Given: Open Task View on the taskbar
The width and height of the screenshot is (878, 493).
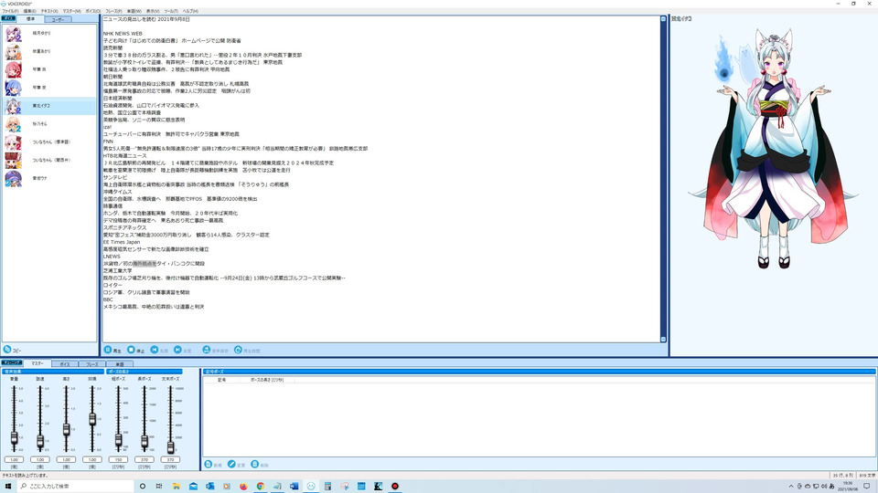Looking at the screenshot, I should click(x=159, y=487).
